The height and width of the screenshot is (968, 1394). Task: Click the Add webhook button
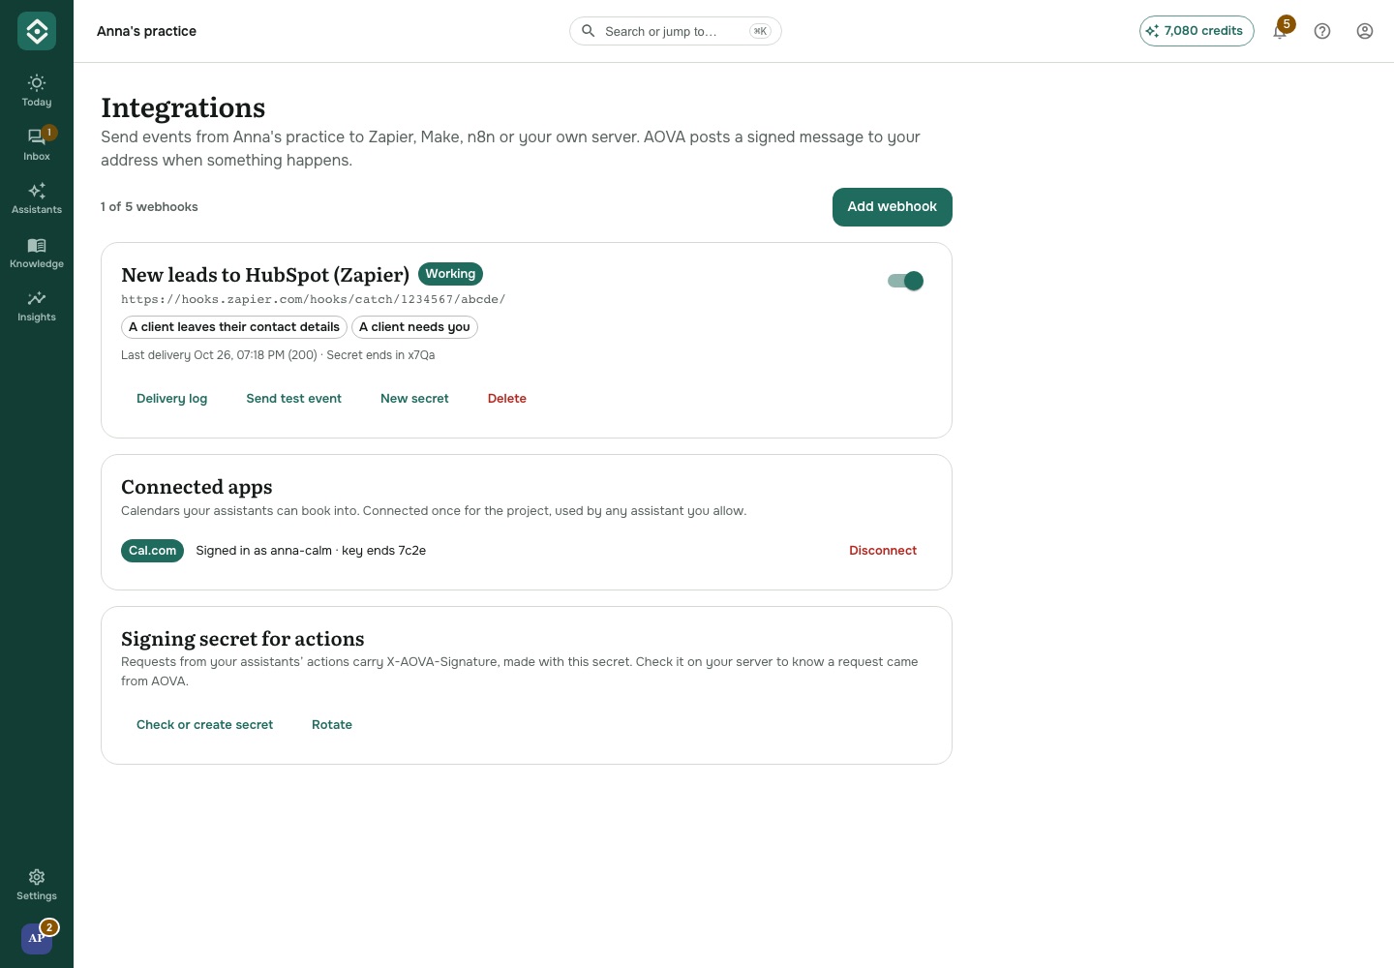pyautogui.click(x=893, y=207)
